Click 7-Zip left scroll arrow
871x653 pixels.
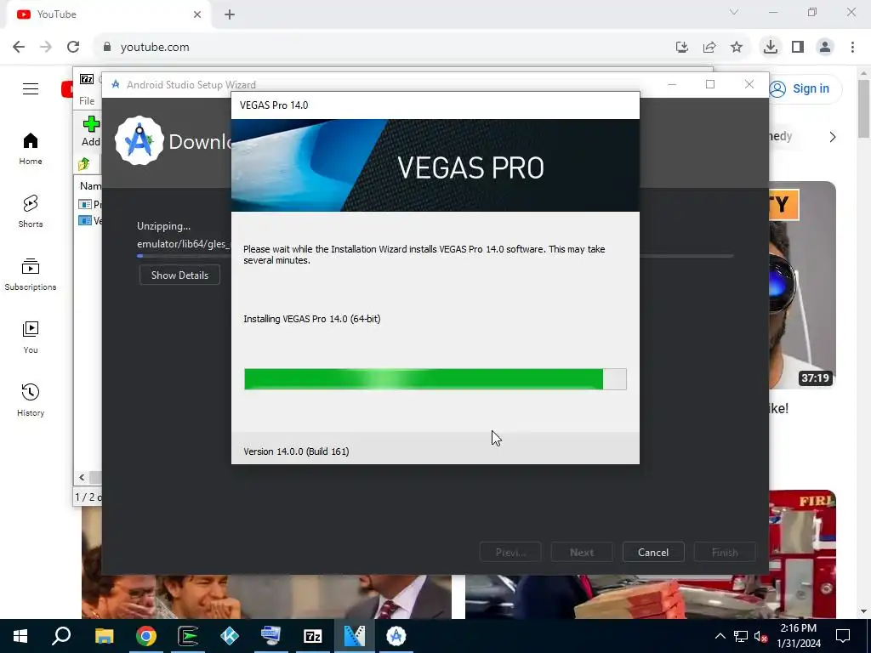click(82, 477)
